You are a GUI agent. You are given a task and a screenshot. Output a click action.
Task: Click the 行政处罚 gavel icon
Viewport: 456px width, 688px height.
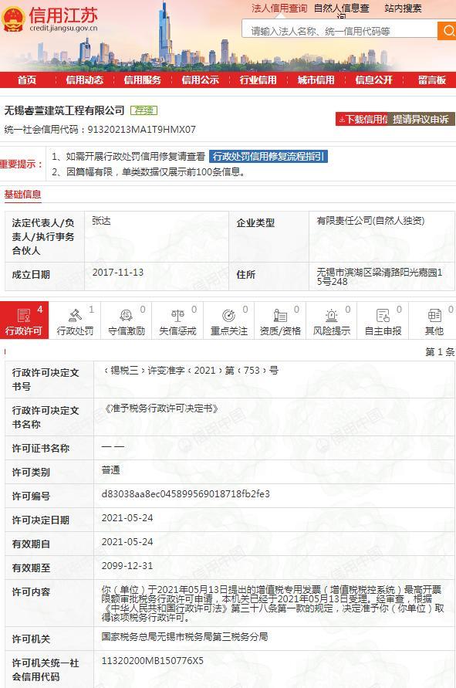[x=75, y=315]
